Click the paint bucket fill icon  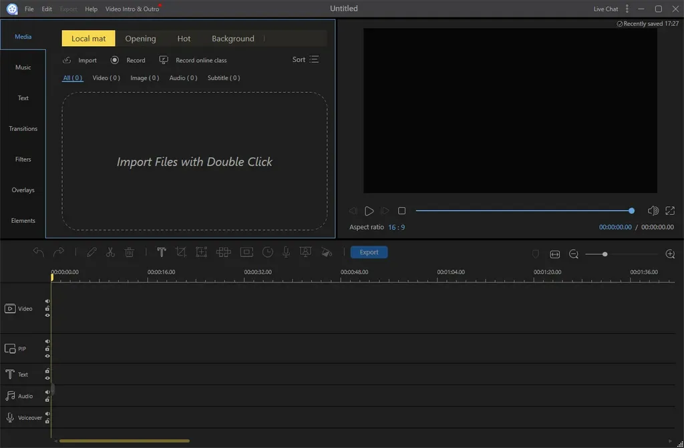click(326, 252)
